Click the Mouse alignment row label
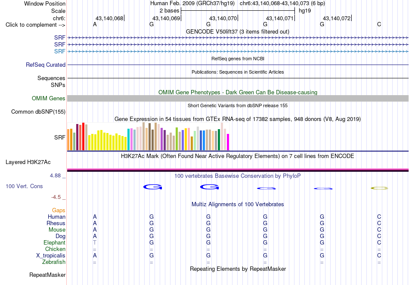This screenshot has height=285, width=409. pos(57,230)
